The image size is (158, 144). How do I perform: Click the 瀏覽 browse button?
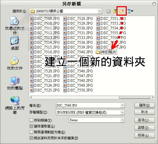[145, 128]
